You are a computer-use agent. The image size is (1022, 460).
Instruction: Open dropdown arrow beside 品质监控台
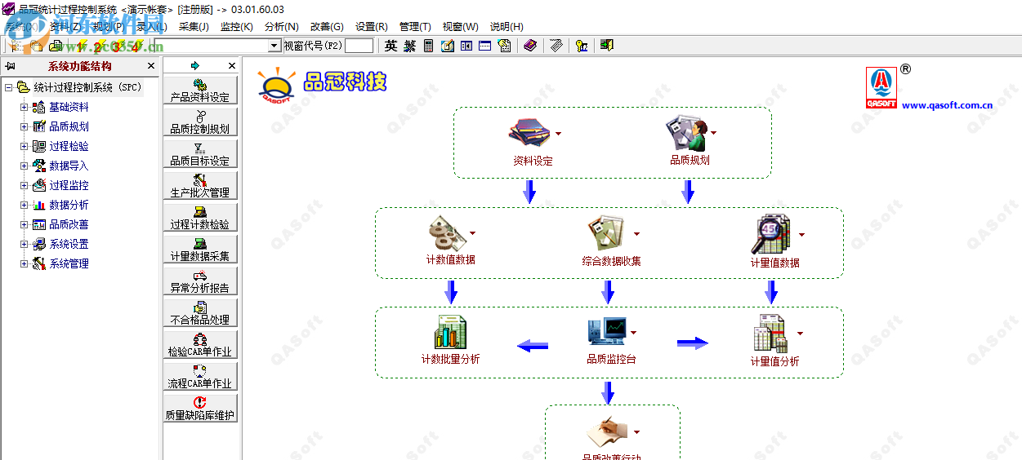pos(633,333)
